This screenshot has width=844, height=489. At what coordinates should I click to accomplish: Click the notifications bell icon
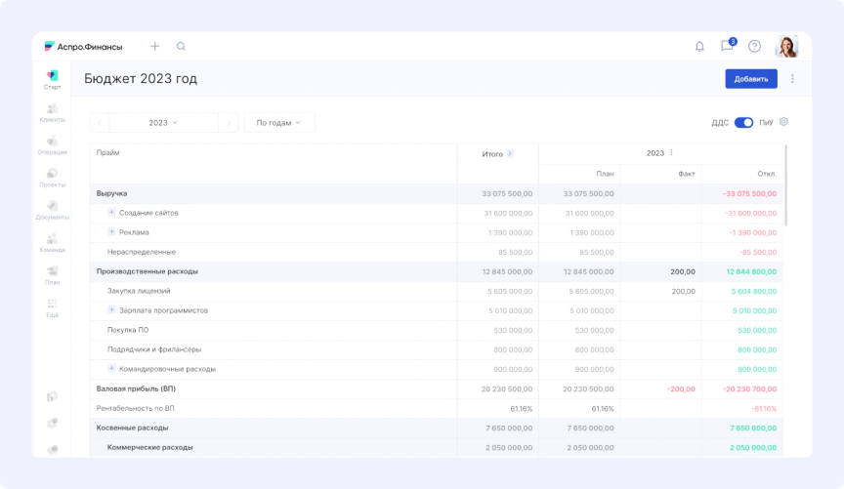coord(699,46)
